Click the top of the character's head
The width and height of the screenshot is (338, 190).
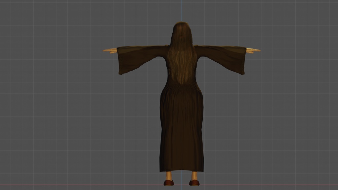181,23
